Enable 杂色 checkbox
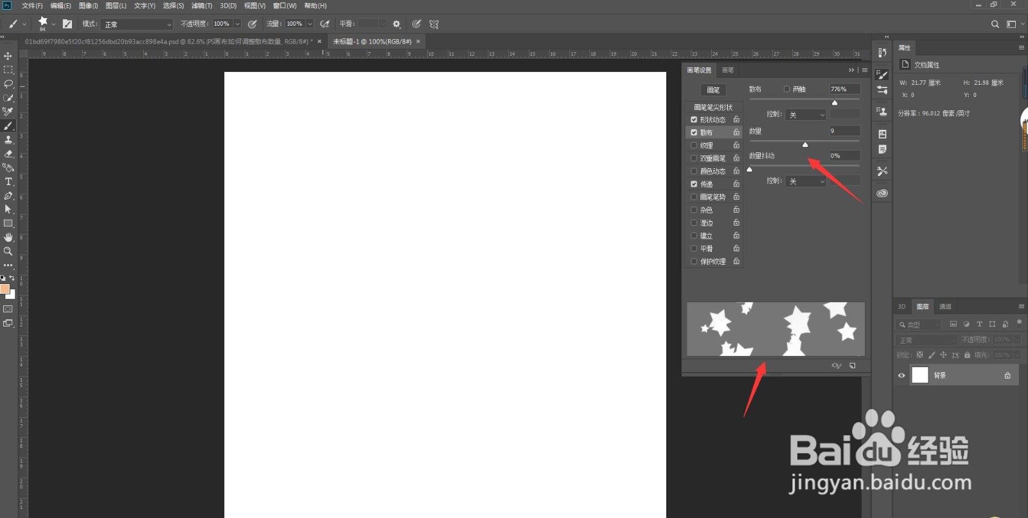This screenshot has height=518, width=1028. [694, 210]
